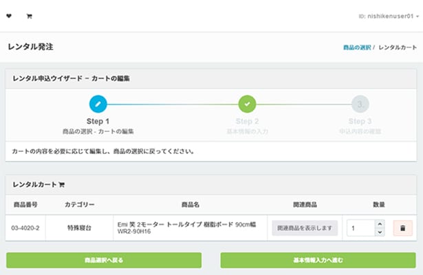The width and height of the screenshot is (423, 275).
Task: Click the 基本情報入力へ進む button
Action: tap(318, 260)
